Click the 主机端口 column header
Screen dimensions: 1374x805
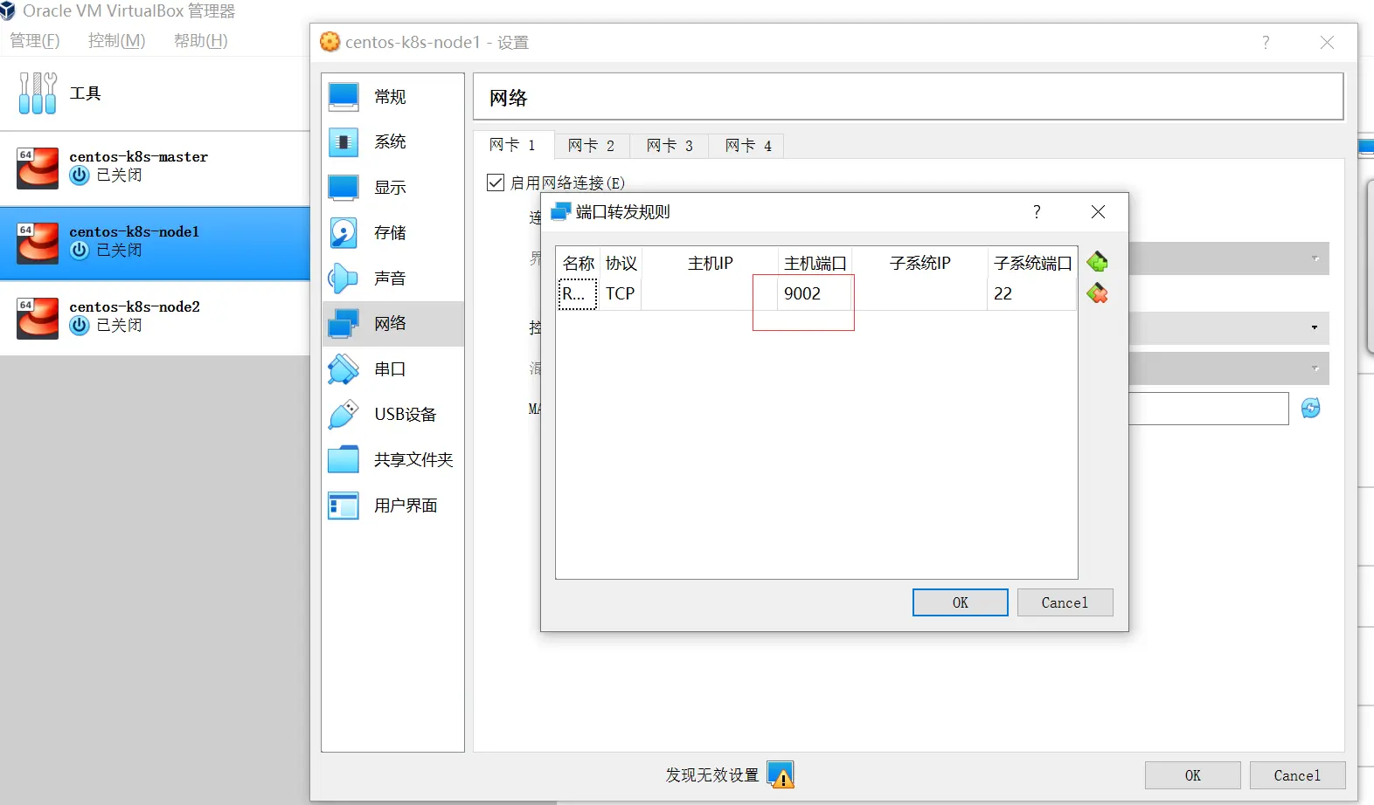coord(815,263)
